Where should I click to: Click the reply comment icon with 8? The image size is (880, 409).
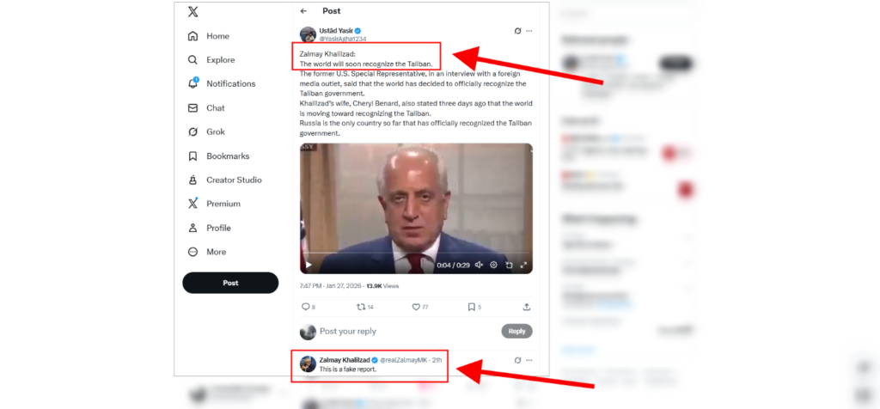[x=309, y=307]
